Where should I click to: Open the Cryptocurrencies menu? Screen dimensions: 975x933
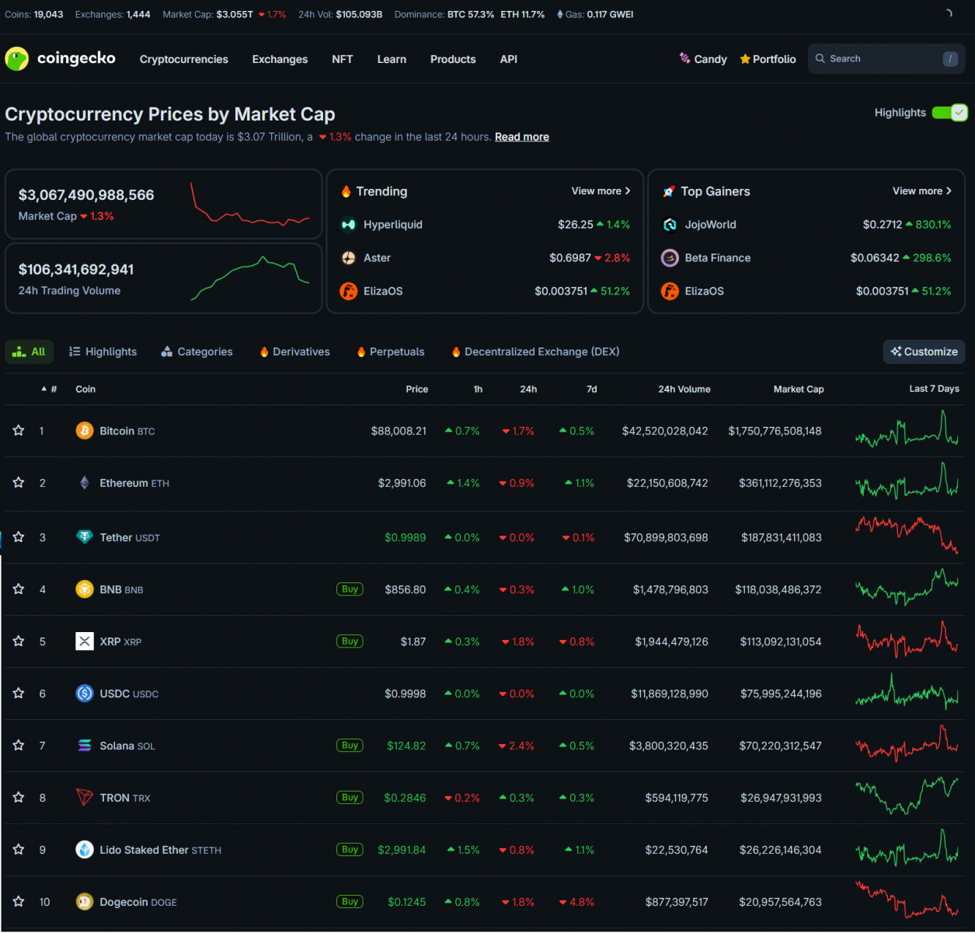click(184, 59)
